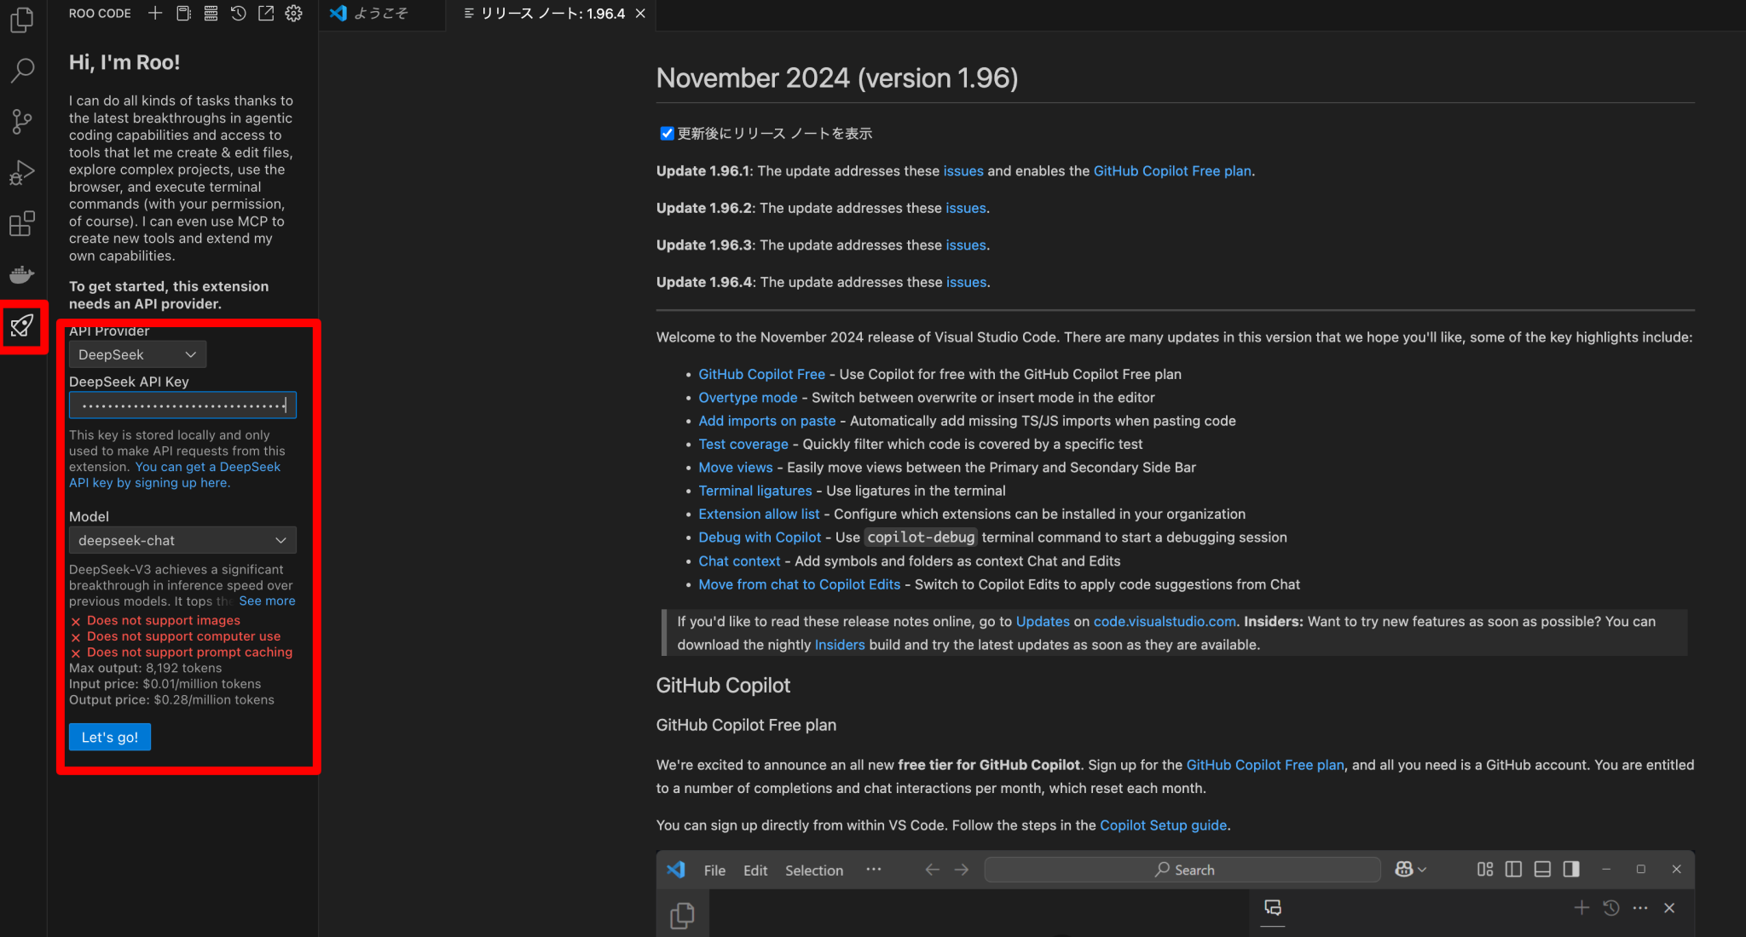Start a new Roo Code task

pyautogui.click(x=155, y=13)
